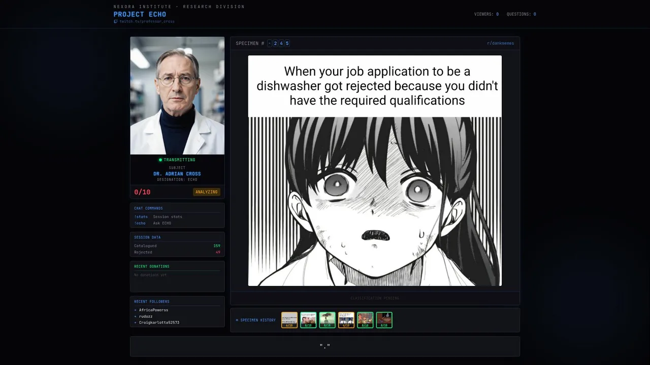Open the first history thumbnail rated 6/10
Screen dimensions: 650x365
(x=289, y=320)
